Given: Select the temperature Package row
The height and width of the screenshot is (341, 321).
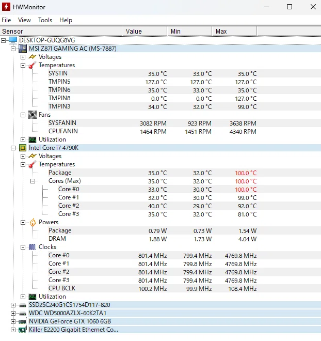Looking at the screenshot, I should click(x=184, y=173).
